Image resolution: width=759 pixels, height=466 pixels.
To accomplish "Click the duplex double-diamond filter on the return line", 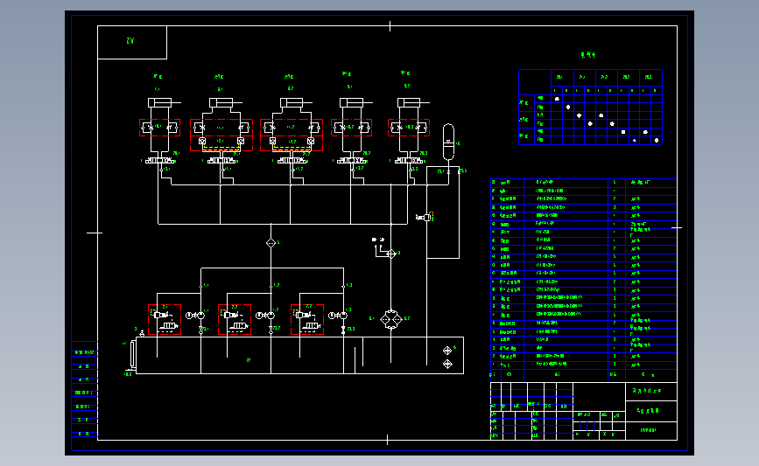I will (x=391, y=319).
